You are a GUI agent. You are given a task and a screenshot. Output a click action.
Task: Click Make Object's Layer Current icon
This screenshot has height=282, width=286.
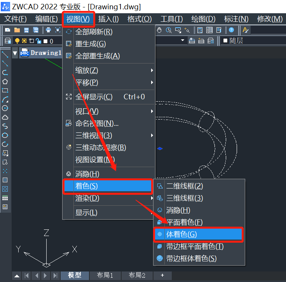pos(192,41)
